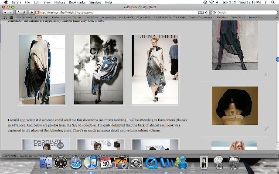Open iCal calendar in the Dock

[106, 162]
